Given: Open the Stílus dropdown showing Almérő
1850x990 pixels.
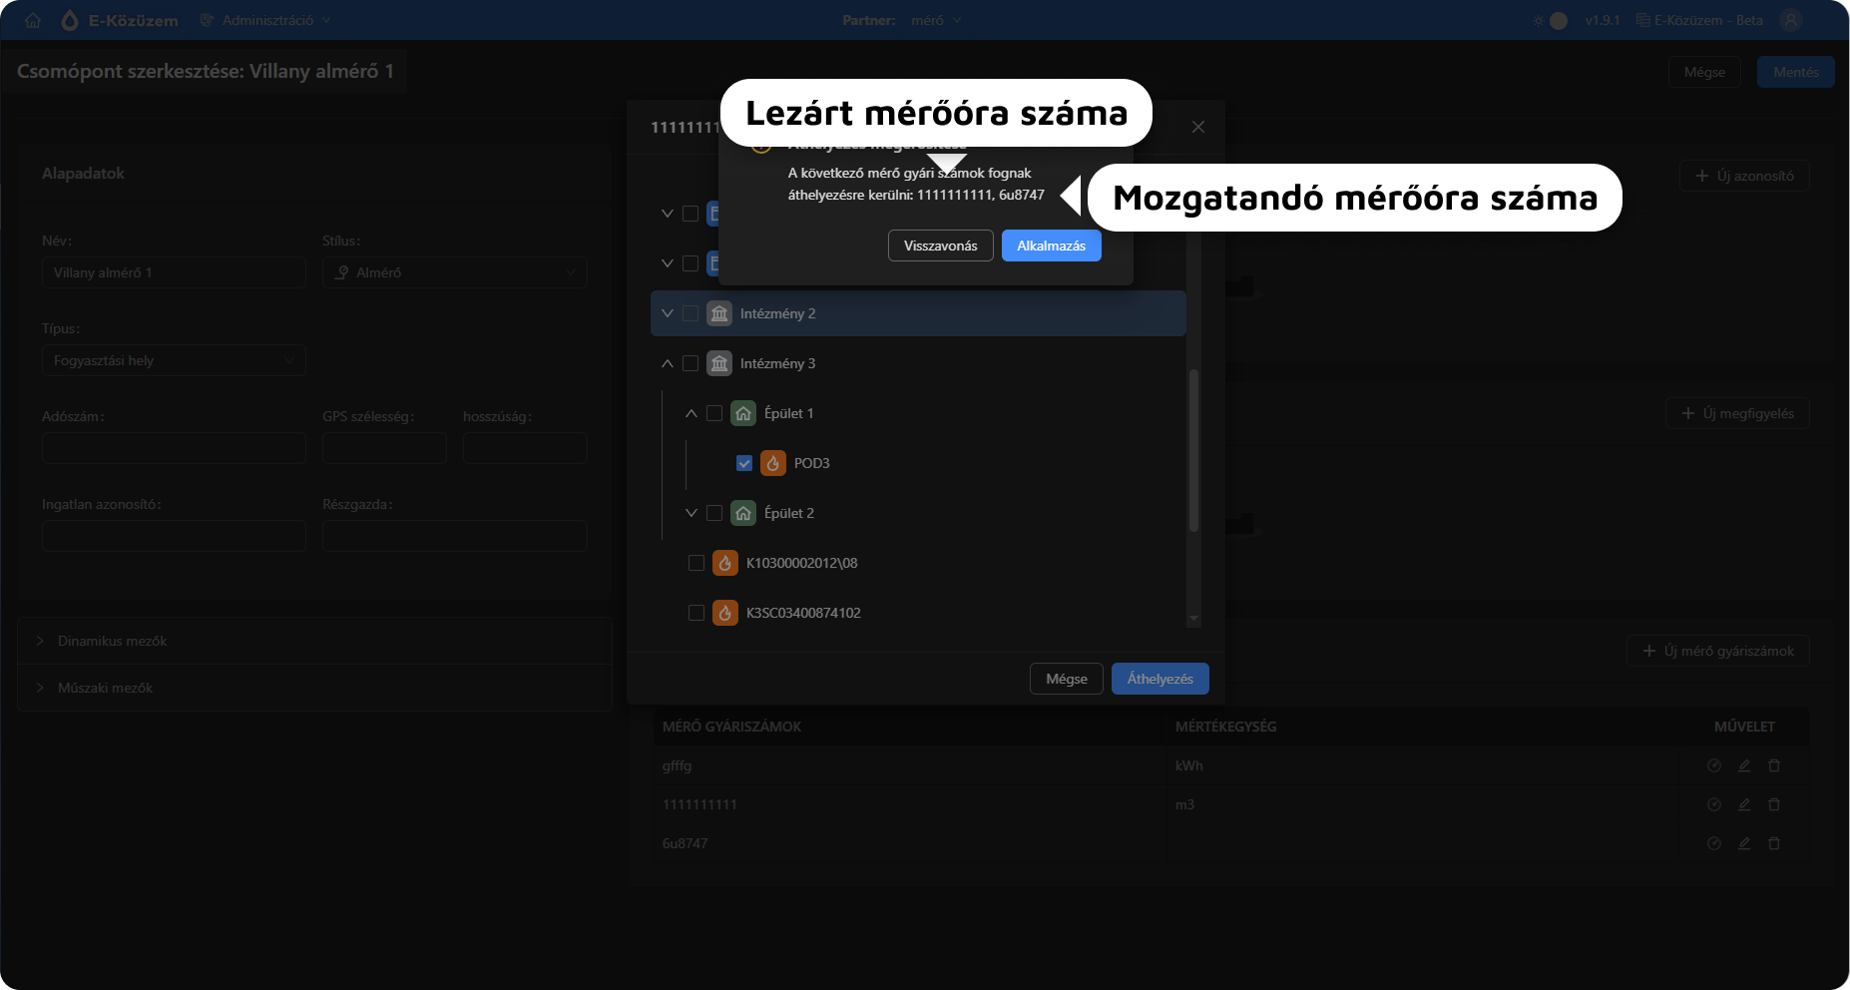Looking at the screenshot, I should point(454,272).
